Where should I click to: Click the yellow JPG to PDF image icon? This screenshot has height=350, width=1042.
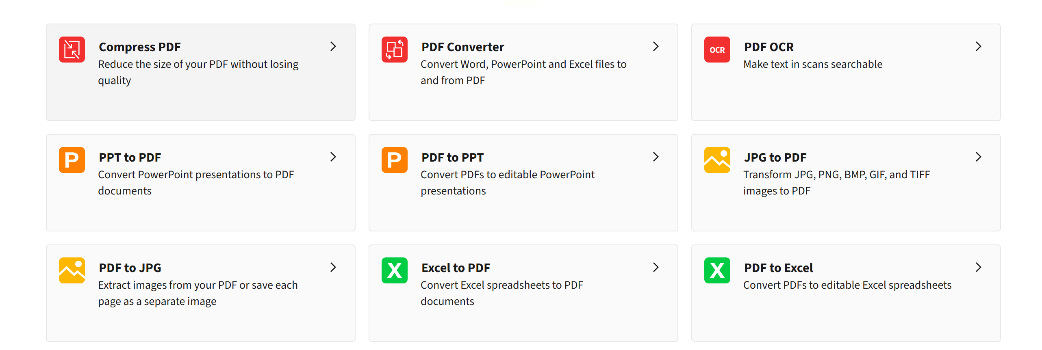click(x=717, y=160)
